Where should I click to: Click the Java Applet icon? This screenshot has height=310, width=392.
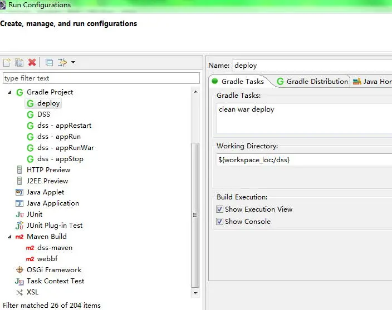point(19,192)
